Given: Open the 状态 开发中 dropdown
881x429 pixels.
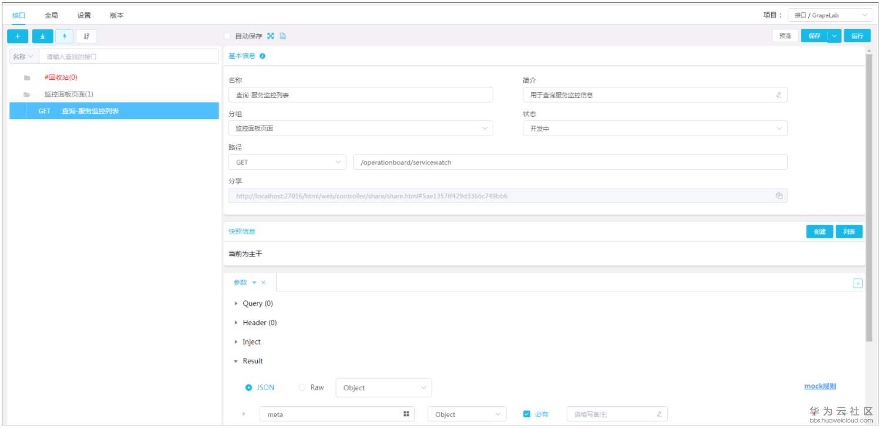Looking at the screenshot, I should (655, 128).
